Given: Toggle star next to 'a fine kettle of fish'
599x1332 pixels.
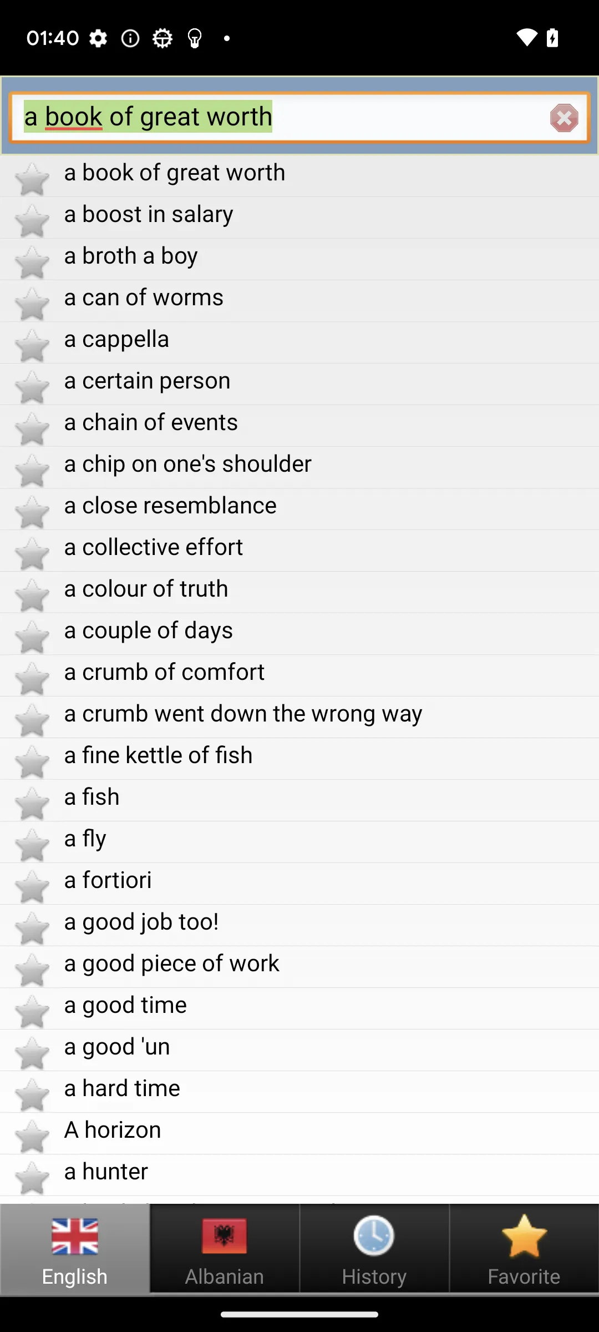Looking at the screenshot, I should tap(32, 762).
